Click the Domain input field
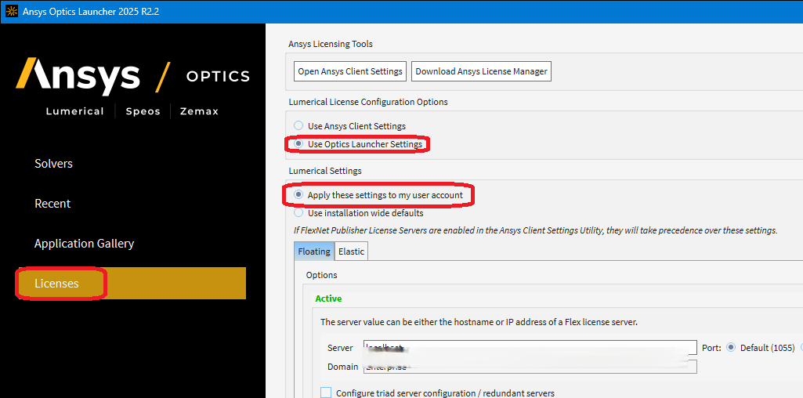The width and height of the screenshot is (803, 398). point(530,367)
